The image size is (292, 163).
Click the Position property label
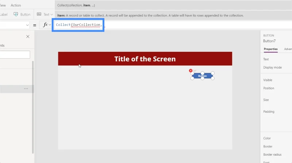tap(269, 88)
